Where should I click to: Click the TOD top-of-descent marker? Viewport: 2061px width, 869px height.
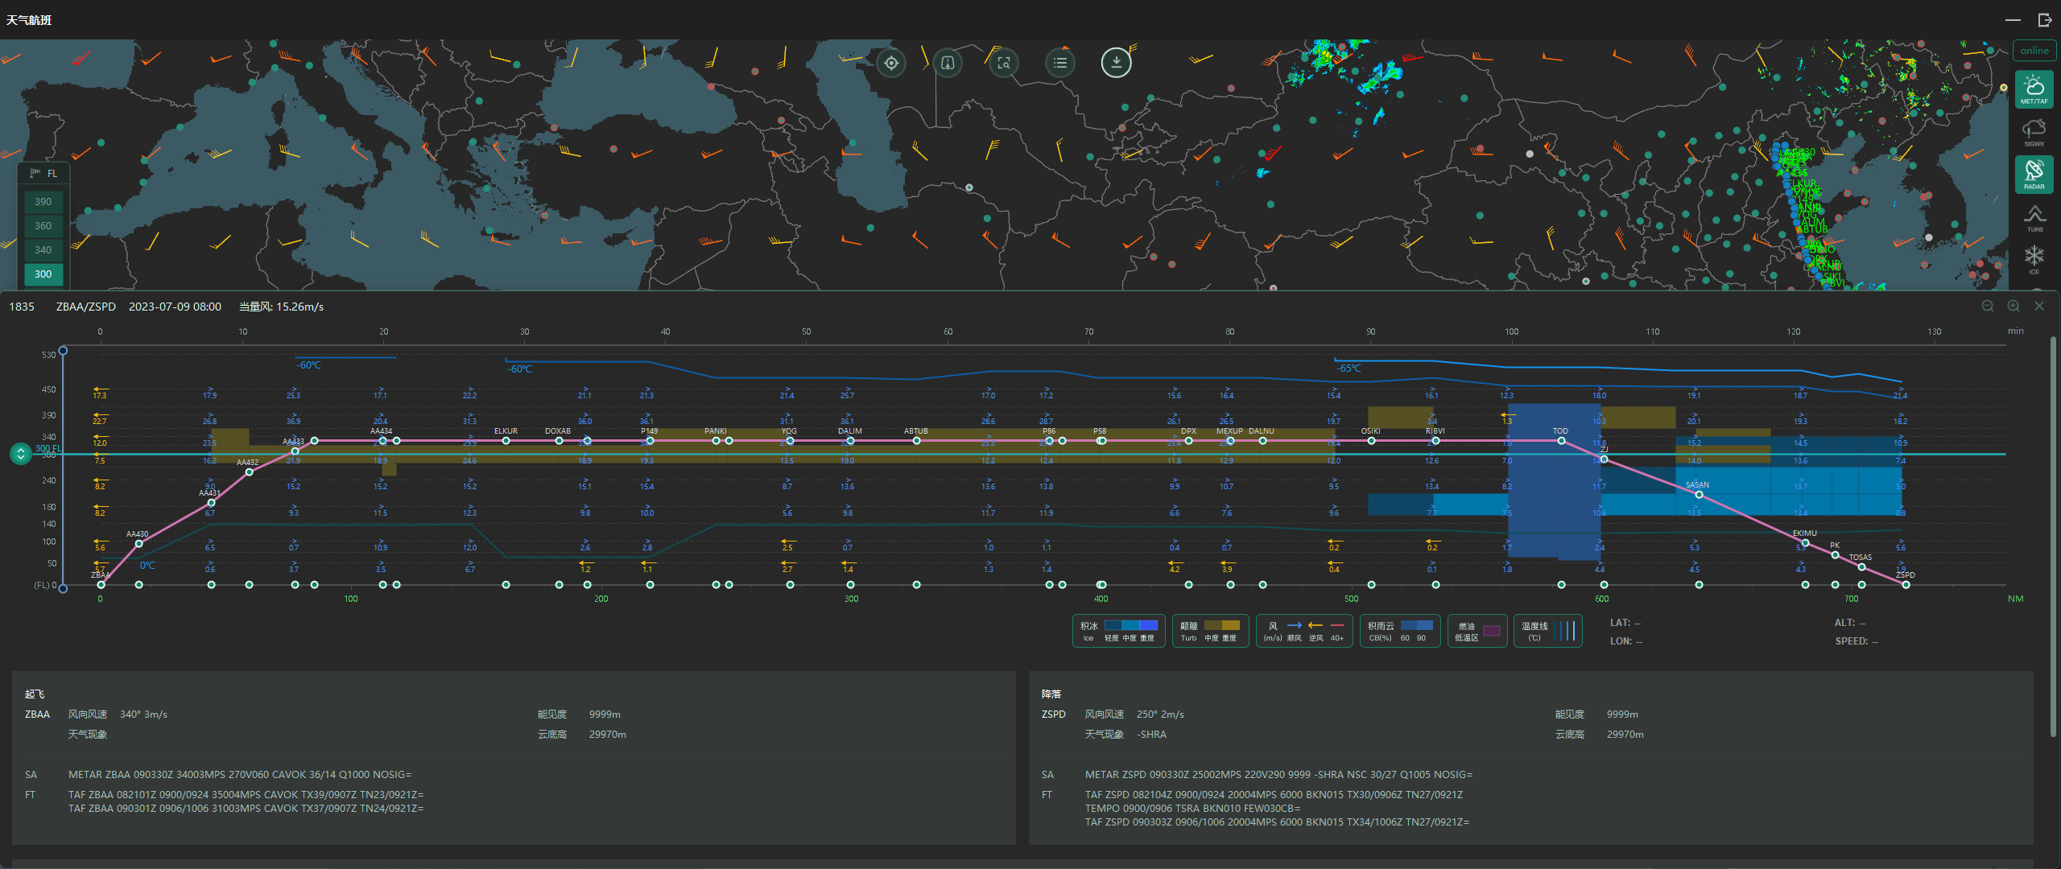[x=1561, y=441]
